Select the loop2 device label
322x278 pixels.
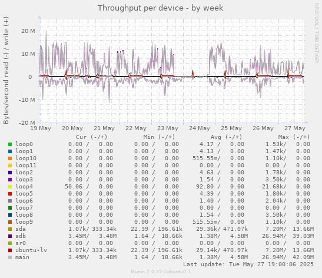(24, 173)
